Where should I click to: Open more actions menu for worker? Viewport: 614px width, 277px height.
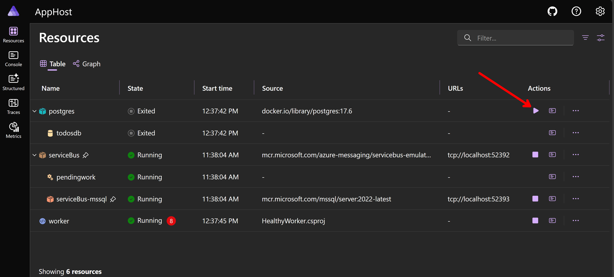576,221
